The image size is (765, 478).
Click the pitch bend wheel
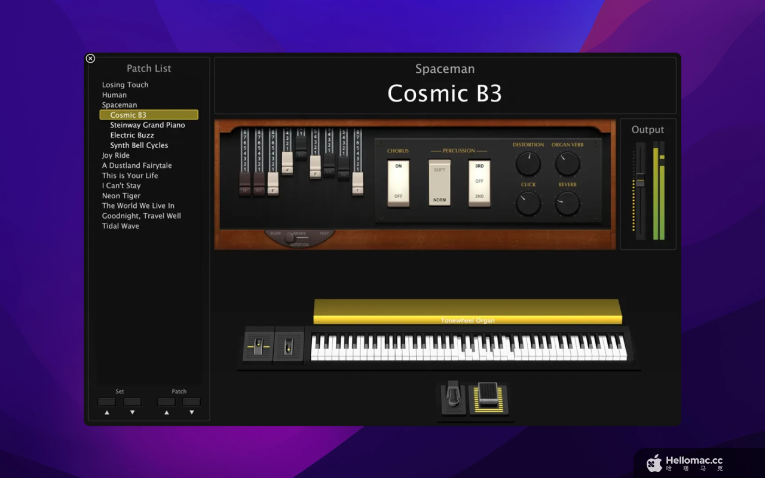point(258,346)
